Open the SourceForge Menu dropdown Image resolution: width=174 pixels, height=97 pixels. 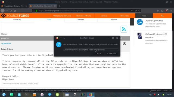(144, 16)
